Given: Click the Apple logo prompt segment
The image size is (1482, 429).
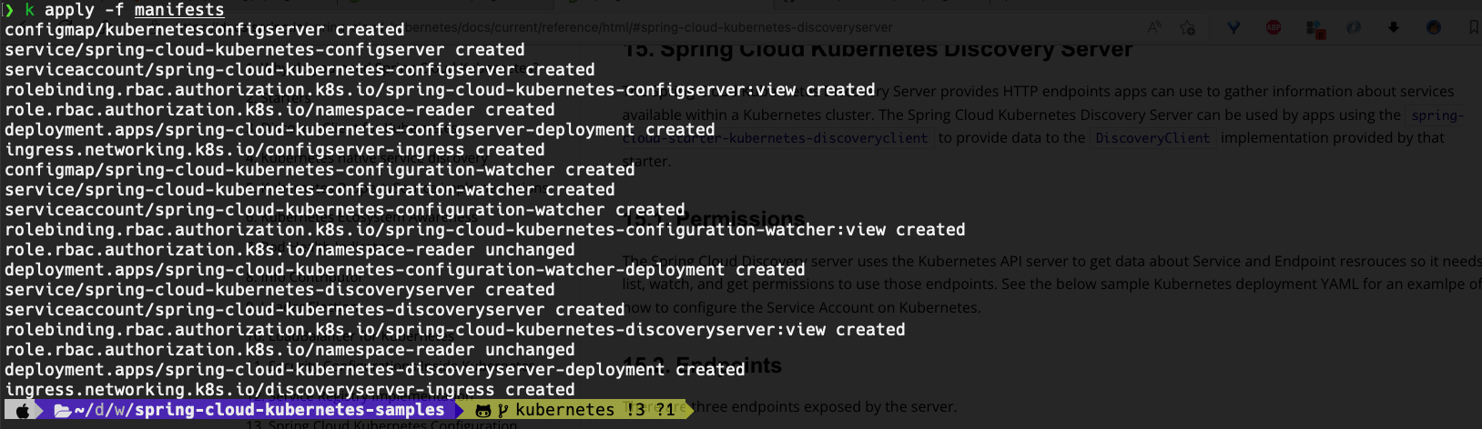Looking at the screenshot, I should tap(24, 411).
